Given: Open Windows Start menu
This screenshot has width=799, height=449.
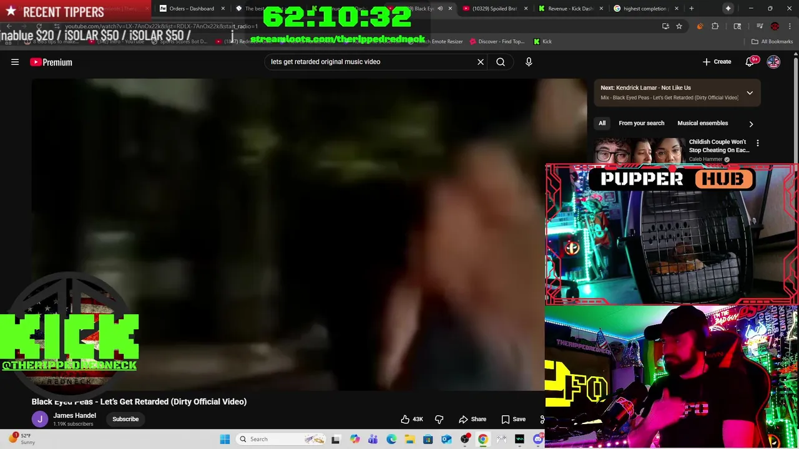Looking at the screenshot, I should (x=225, y=439).
